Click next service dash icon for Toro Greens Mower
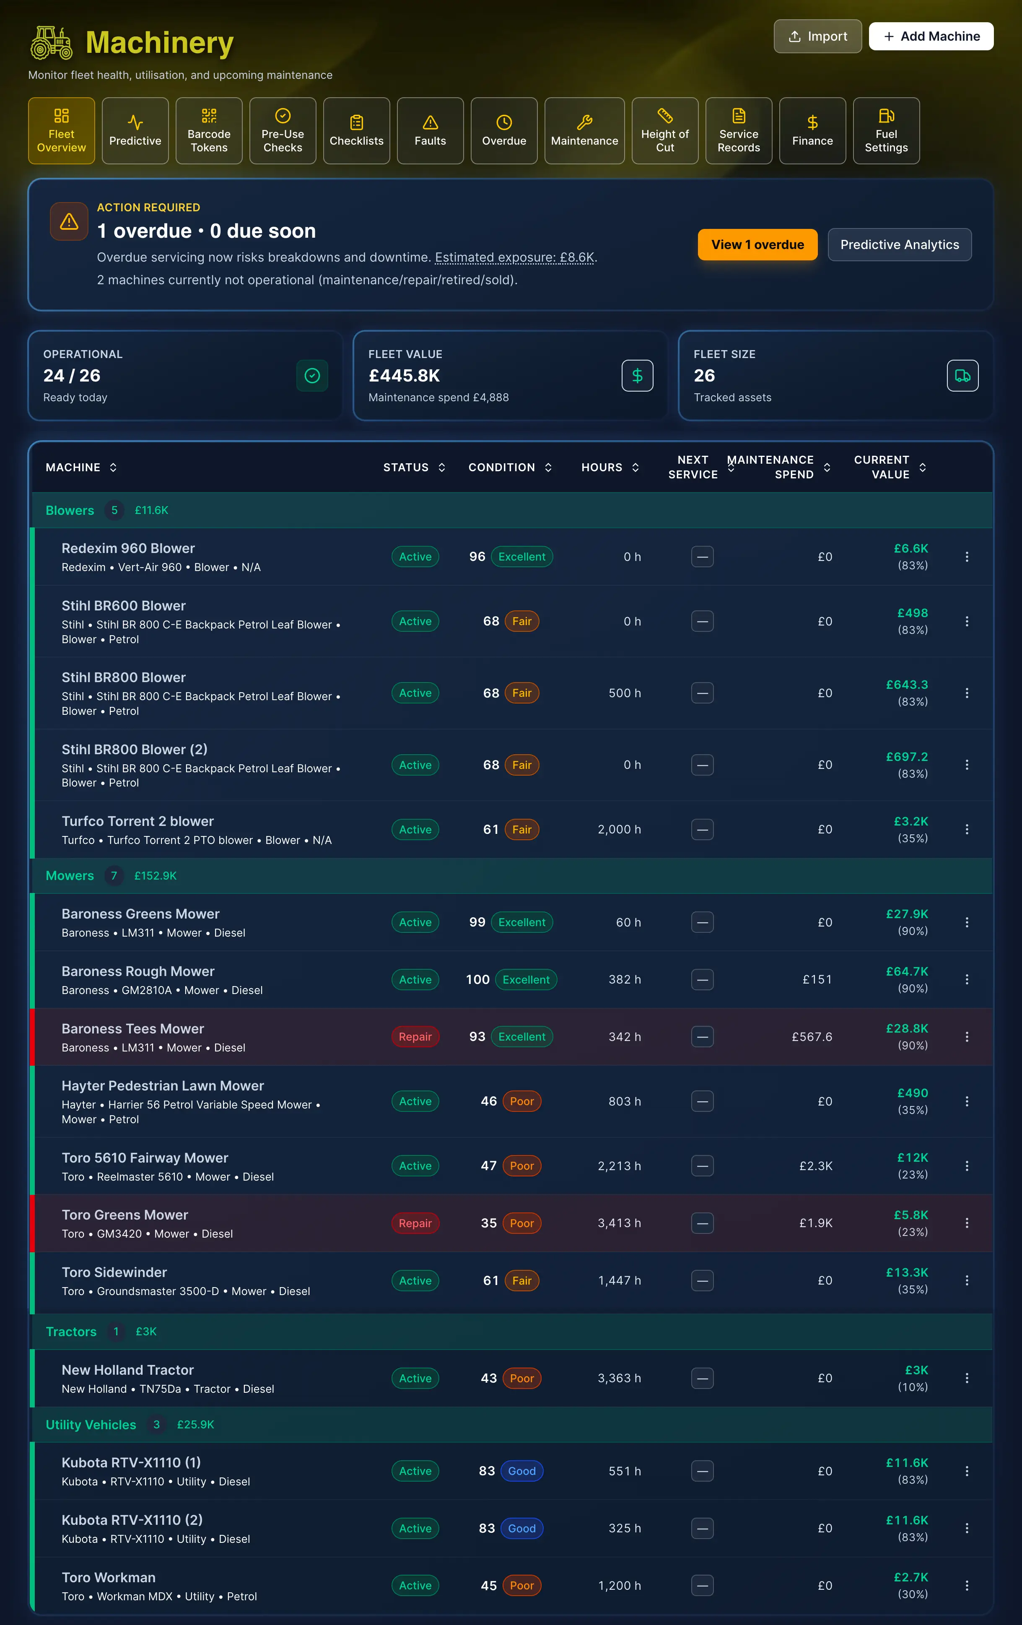This screenshot has width=1022, height=1625. click(x=702, y=1223)
